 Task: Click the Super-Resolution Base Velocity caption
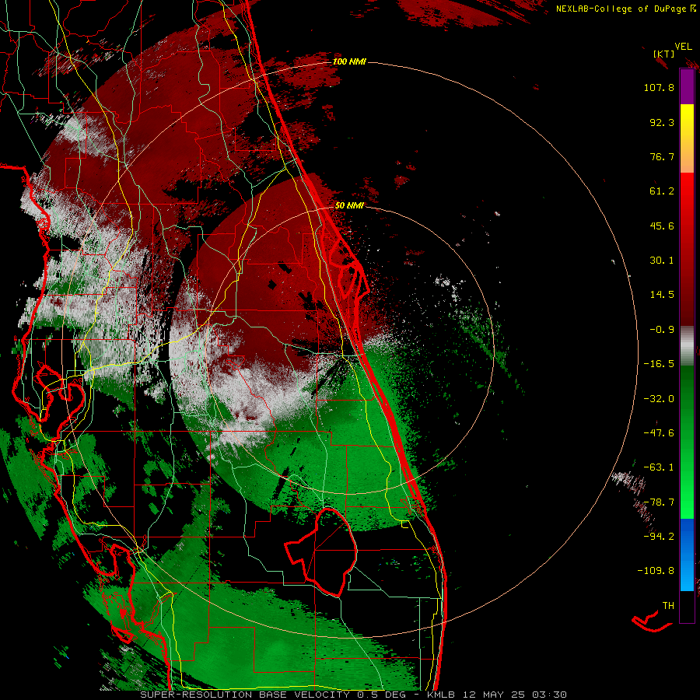tap(354, 695)
